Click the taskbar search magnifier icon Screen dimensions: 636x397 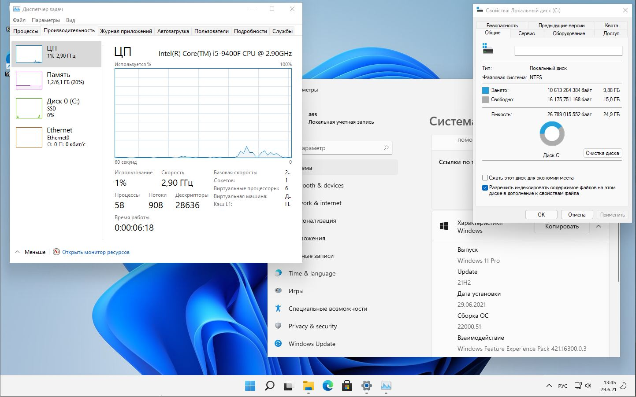point(269,386)
